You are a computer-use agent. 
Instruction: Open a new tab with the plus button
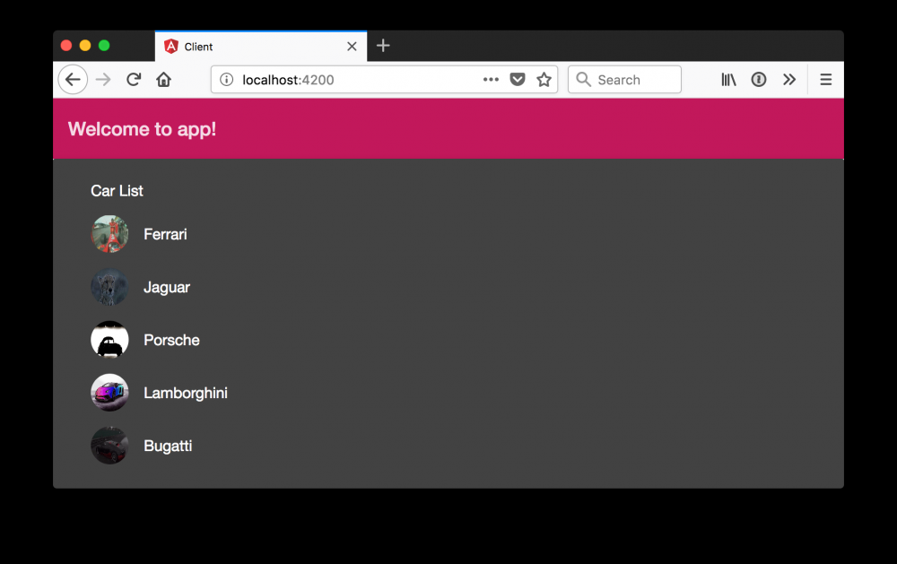[383, 46]
